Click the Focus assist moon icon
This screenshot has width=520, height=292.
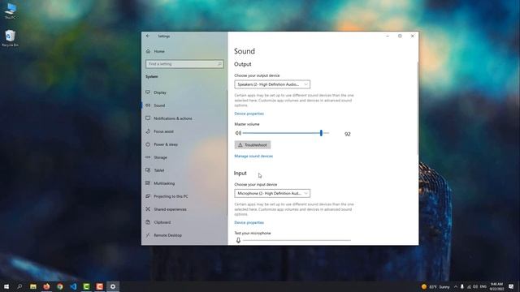pyautogui.click(x=148, y=131)
